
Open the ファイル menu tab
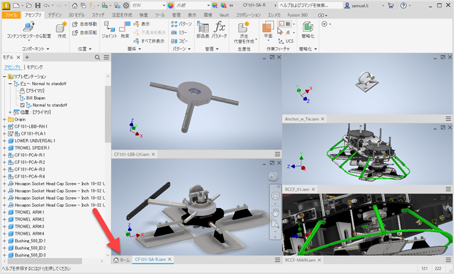pyautogui.click(x=11, y=14)
